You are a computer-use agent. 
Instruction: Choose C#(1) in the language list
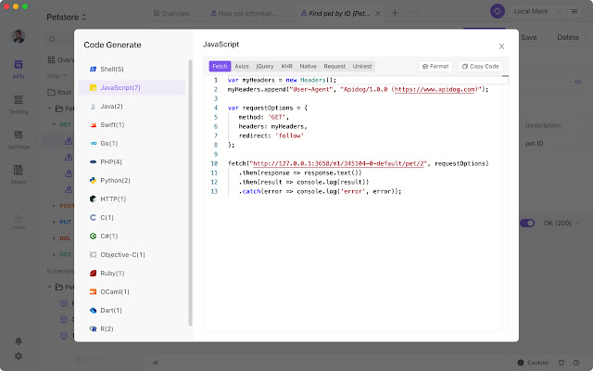click(x=132, y=236)
